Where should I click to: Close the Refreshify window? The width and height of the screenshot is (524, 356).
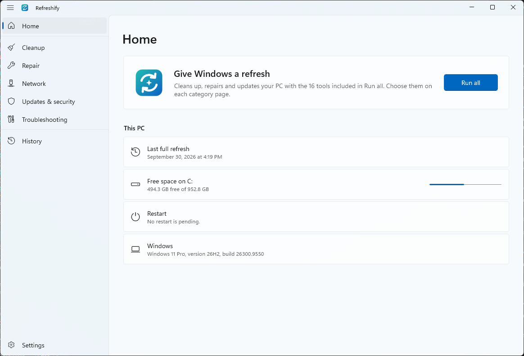(x=513, y=7)
